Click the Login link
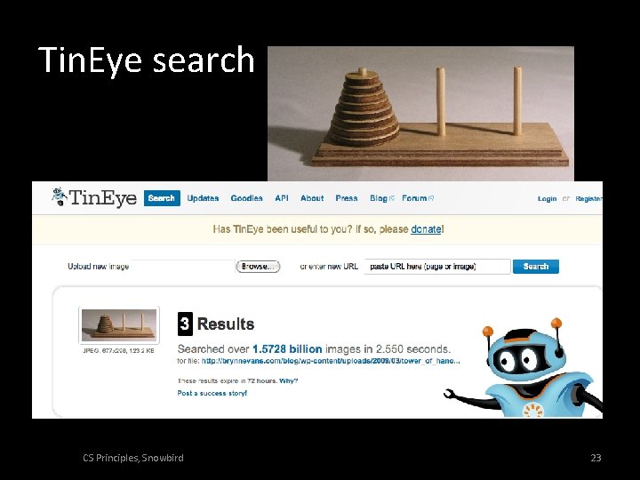 click(547, 199)
